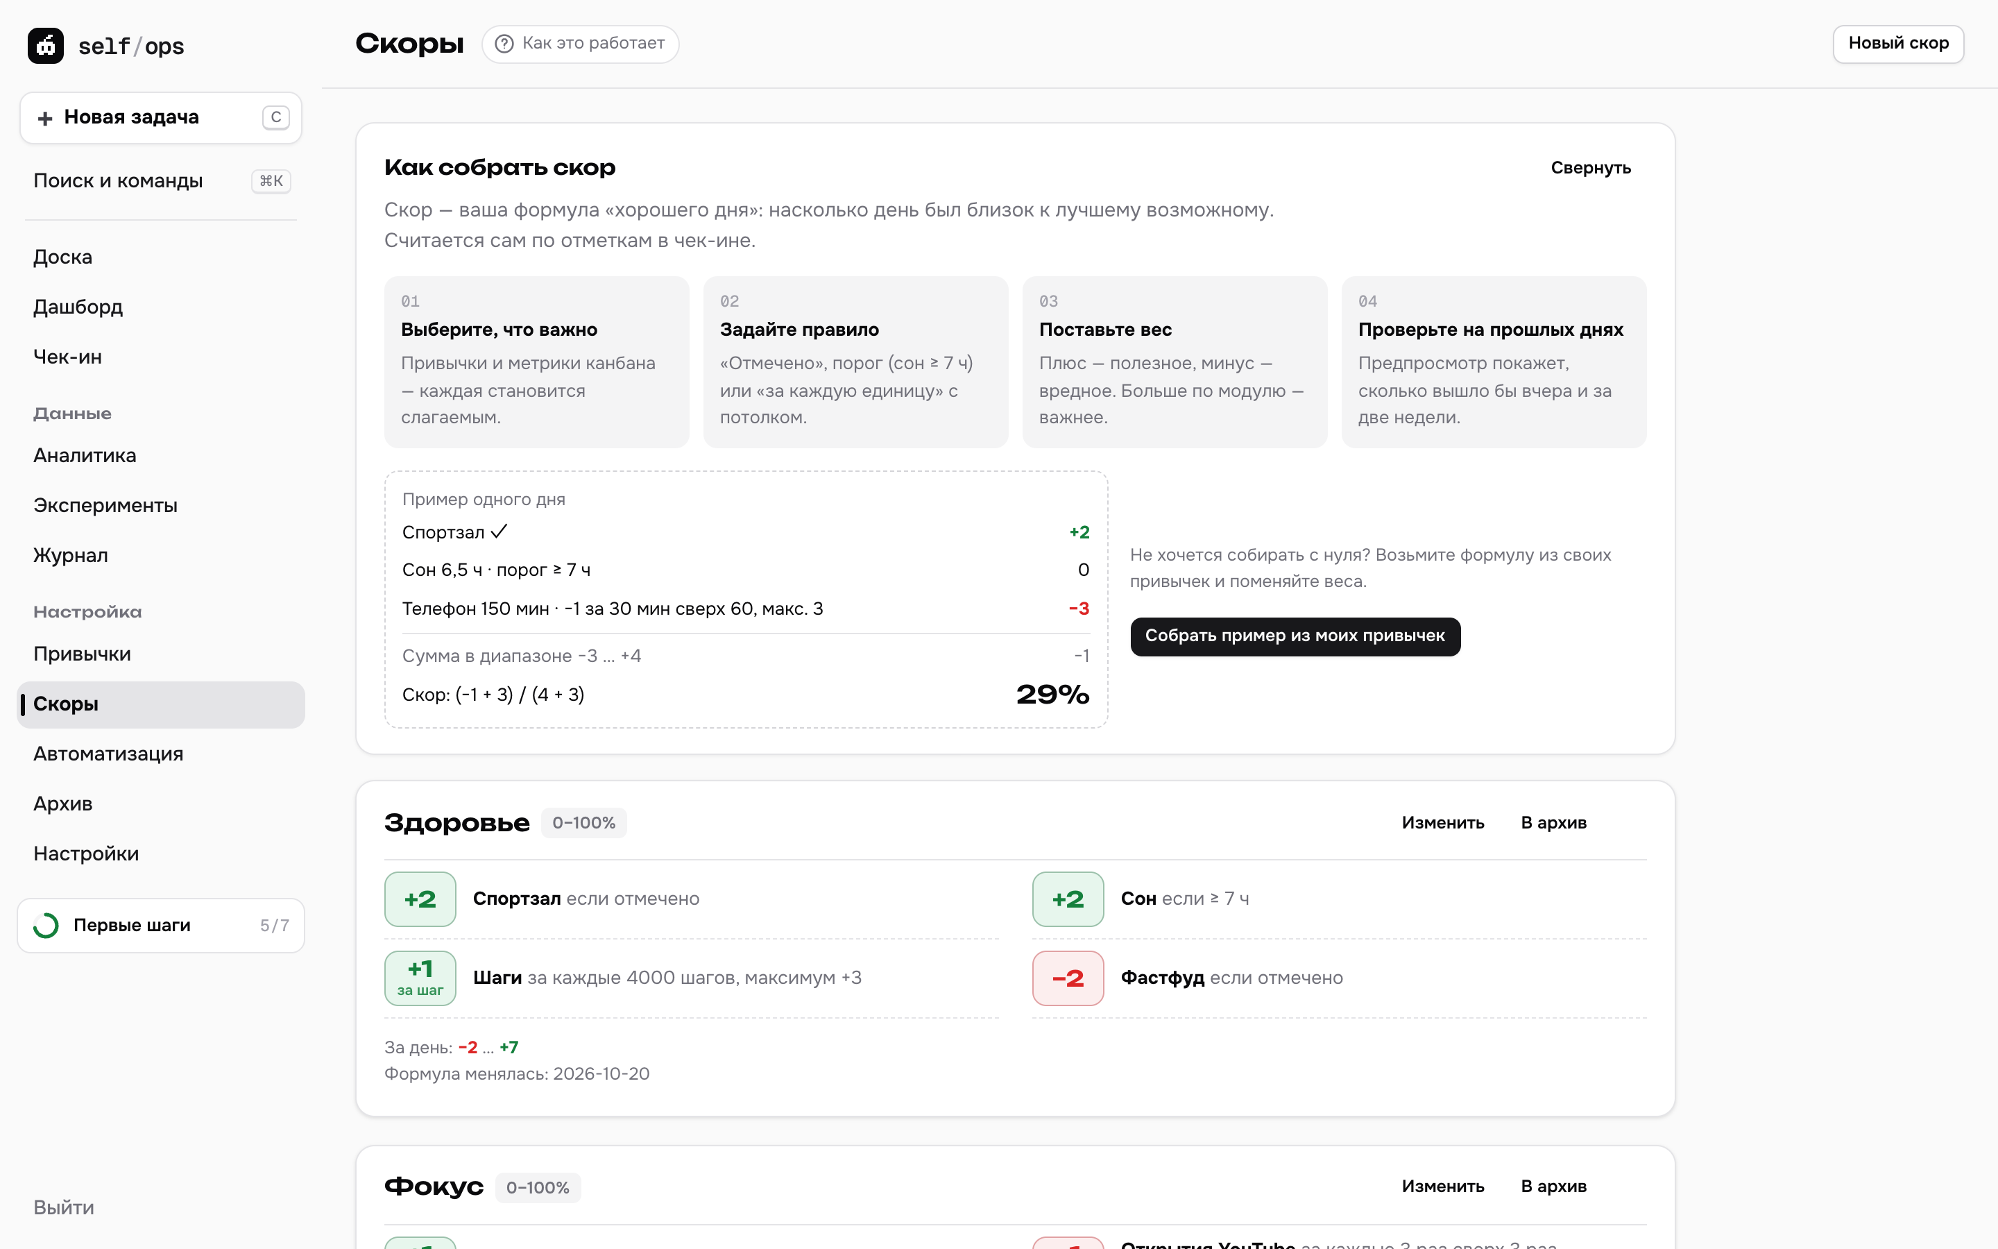Click Изменить for Здоровье score

pos(1442,823)
